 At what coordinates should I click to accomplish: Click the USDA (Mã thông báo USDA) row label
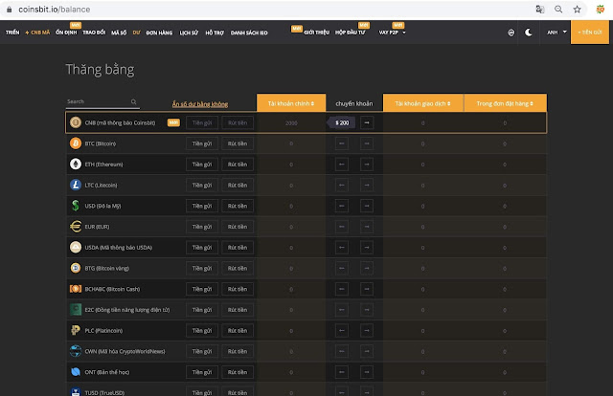(119, 247)
